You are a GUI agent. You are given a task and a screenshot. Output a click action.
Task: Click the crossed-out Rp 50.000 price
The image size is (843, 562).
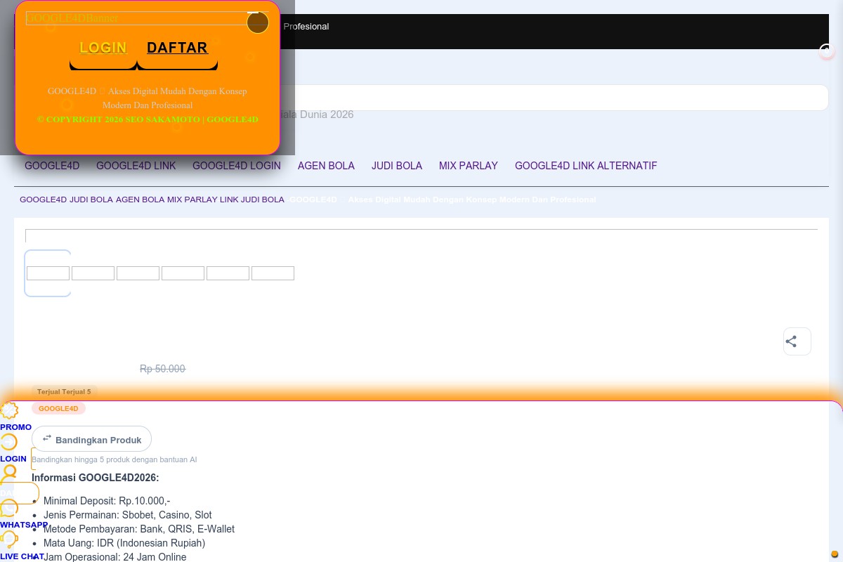[162, 369]
